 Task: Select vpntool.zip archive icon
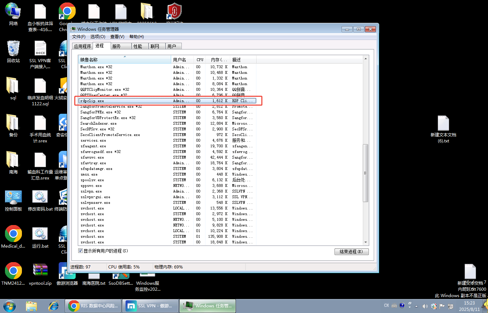click(x=40, y=274)
